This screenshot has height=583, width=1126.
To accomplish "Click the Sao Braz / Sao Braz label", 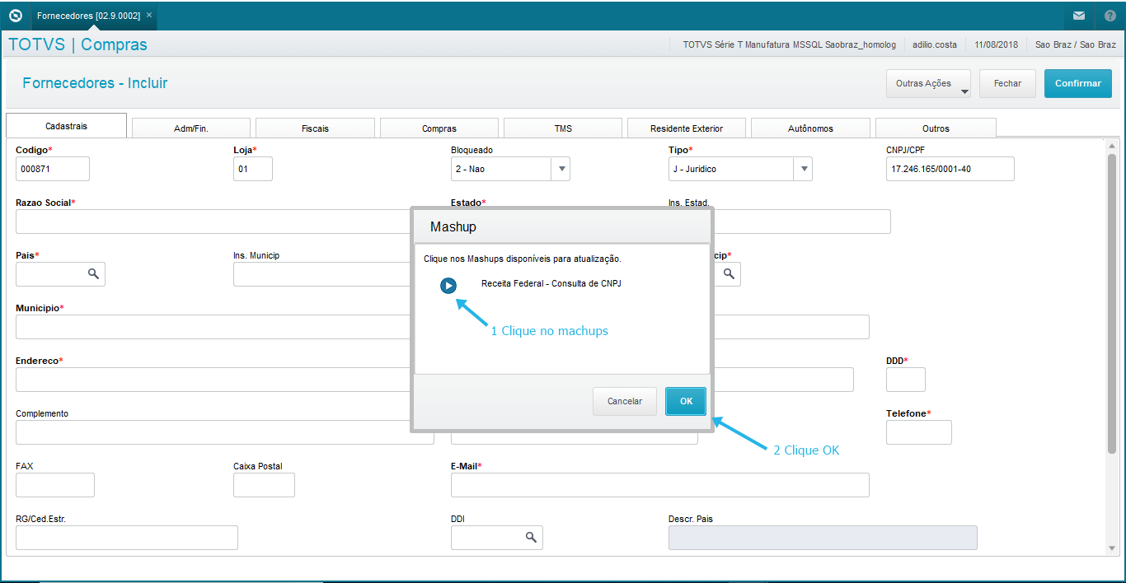I will click(1076, 44).
